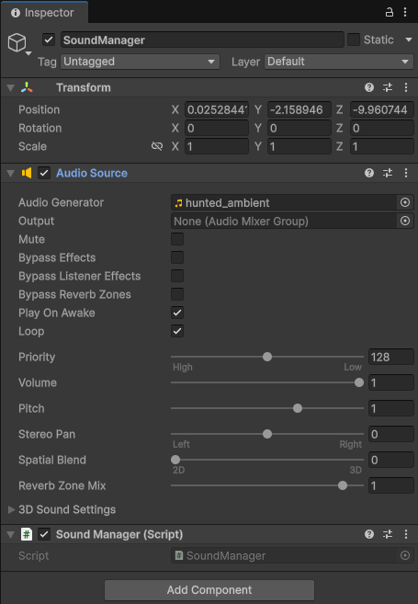
Task: Click the None (Audio Mixer Group) field
Action: 284,222
